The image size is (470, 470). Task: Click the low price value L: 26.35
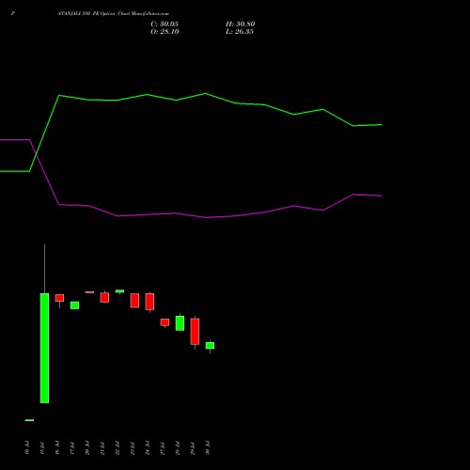coord(240,32)
